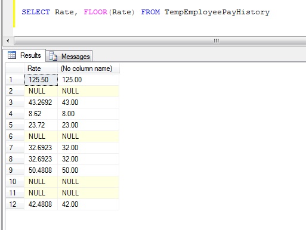
Task: Click the Rate cell 50.4808
Action: pyautogui.click(x=41, y=170)
